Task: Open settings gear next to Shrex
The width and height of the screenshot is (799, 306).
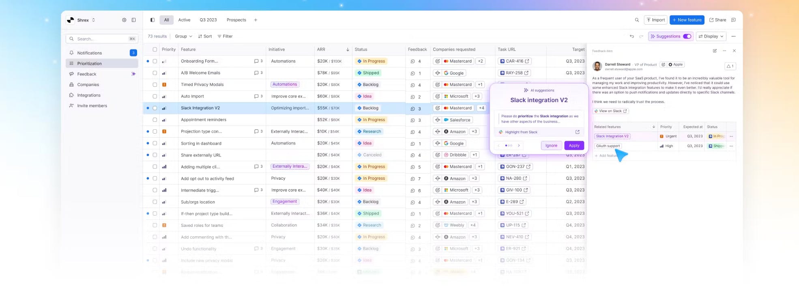Action: point(124,20)
